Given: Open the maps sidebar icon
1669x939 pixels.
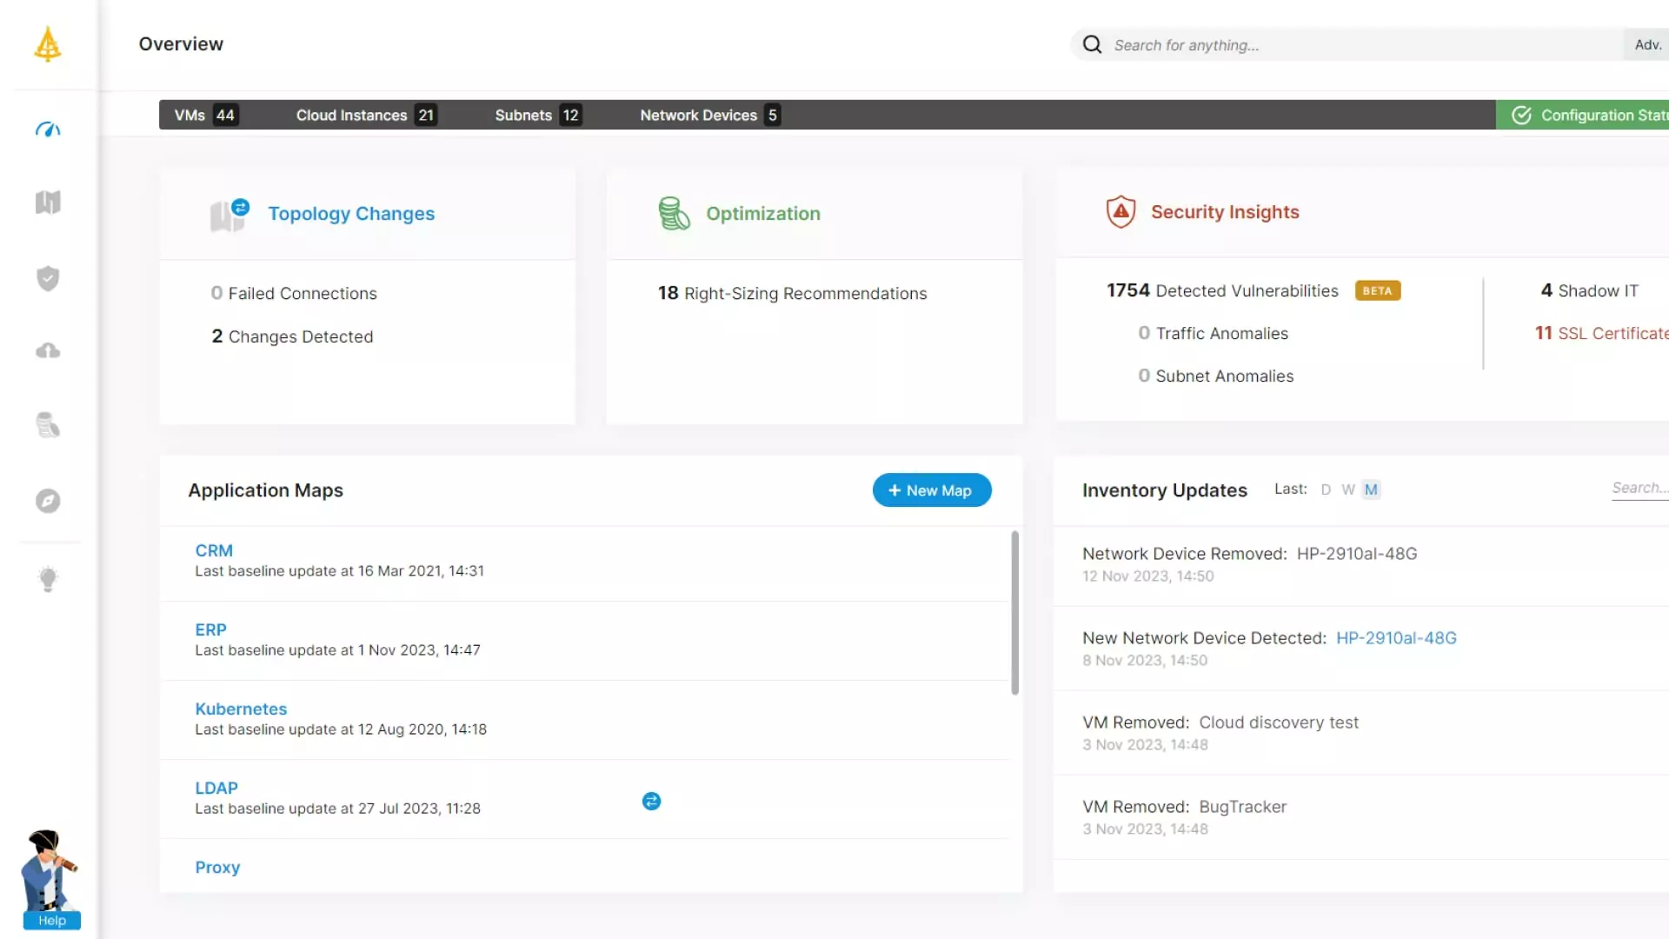Looking at the screenshot, I should (x=48, y=203).
